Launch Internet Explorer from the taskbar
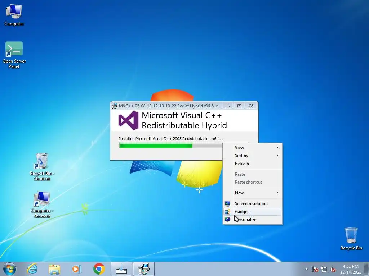Image resolution: width=369 pixels, height=276 pixels. point(32,269)
